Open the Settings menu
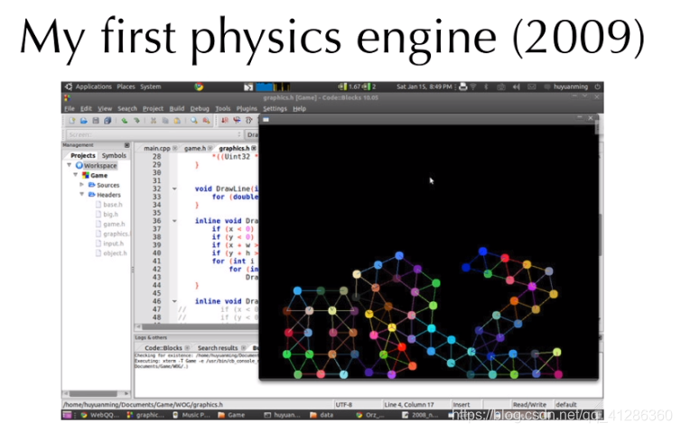Image resolution: width=681 pixels, height=432 pixels. (275, 108)
